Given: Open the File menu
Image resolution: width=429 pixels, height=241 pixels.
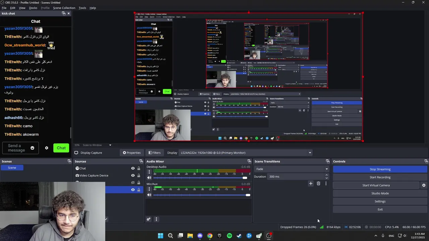Looking at the screenshot, I should click(x=4, y=8).
